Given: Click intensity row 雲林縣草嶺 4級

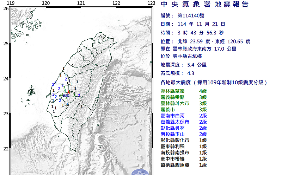Looking at the screenshot, I should click(184, 91).
